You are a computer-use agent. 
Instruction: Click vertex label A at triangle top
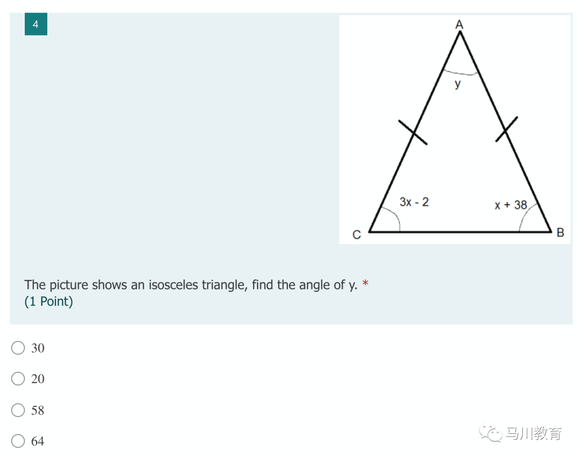point(459,24)
